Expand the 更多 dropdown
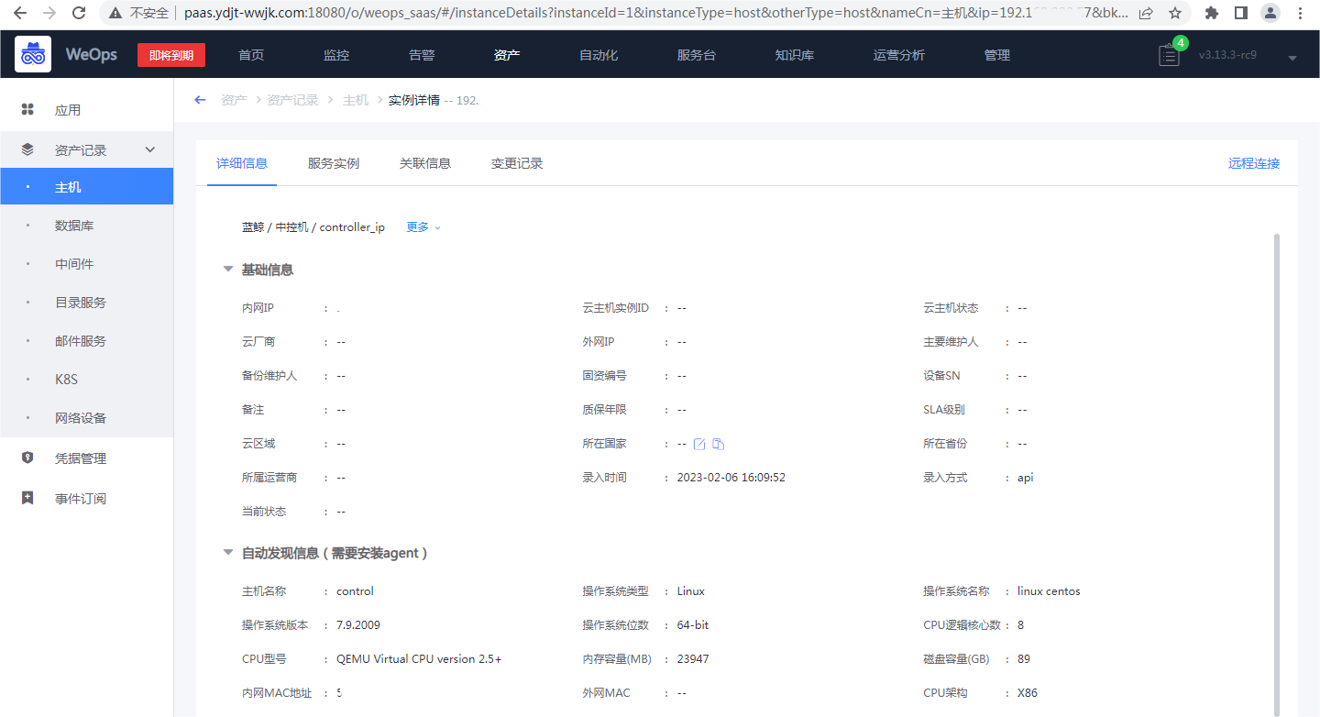 (x=423, y=227)
